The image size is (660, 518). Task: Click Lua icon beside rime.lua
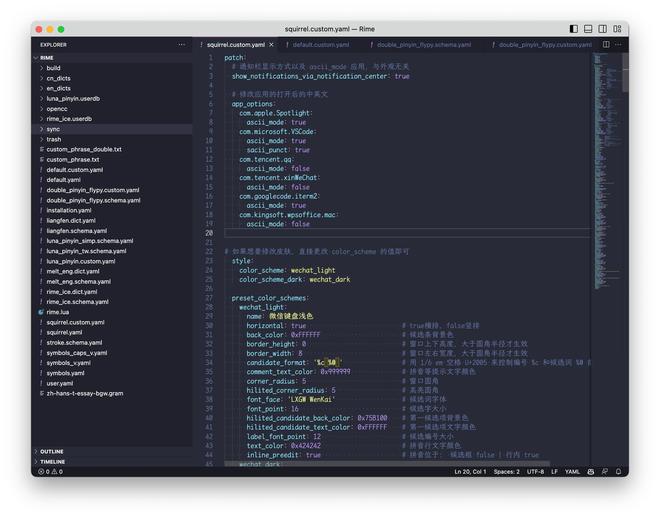pos(41,312)
